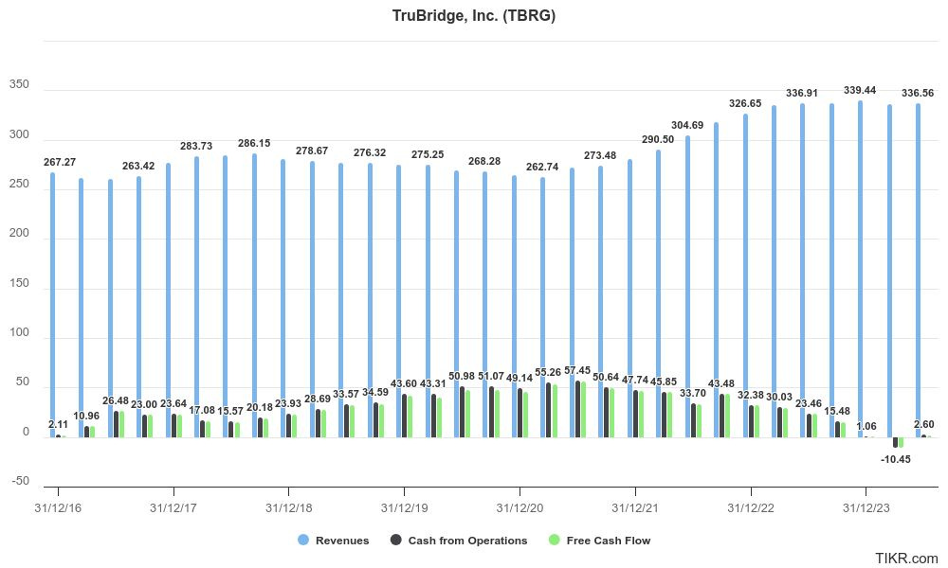Click the 31/12/23 x-axis date label

866,508
